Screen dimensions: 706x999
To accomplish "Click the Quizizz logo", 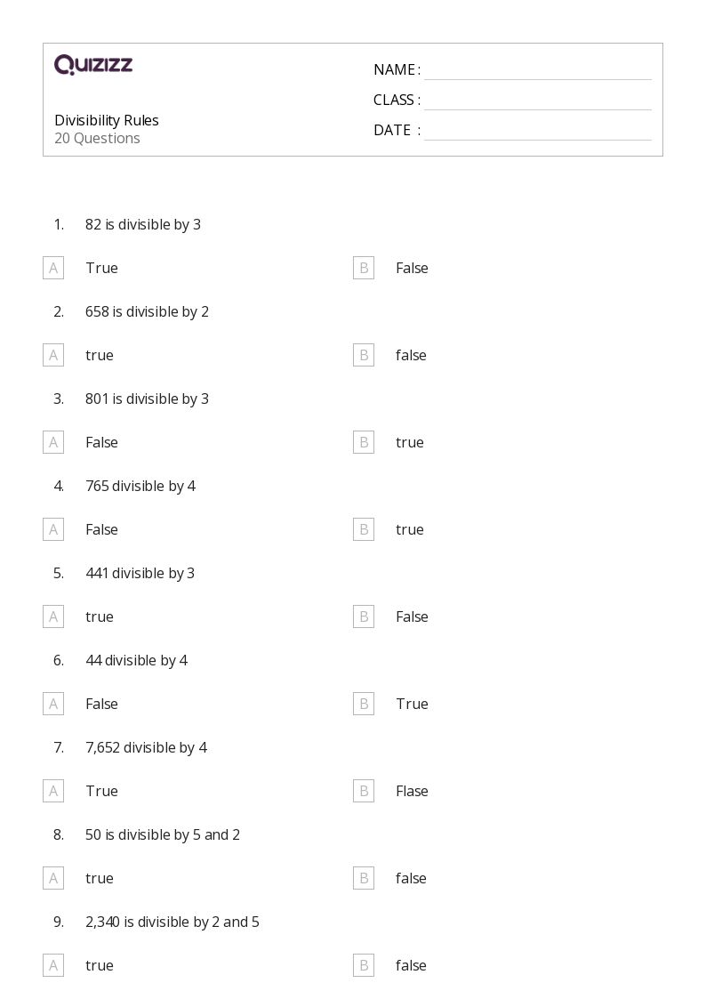I will [x=93, y=65].
